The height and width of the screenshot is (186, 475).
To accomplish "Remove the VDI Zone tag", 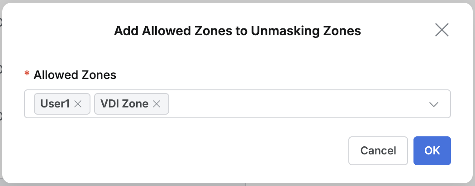I will point(157,104).
